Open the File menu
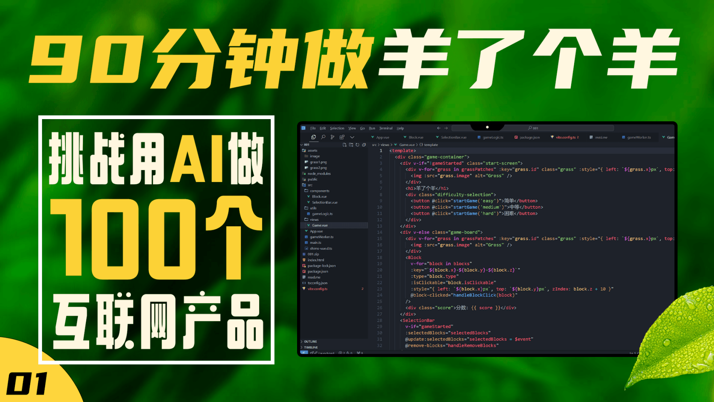The image size is (714, 402). tap(313, 128)
